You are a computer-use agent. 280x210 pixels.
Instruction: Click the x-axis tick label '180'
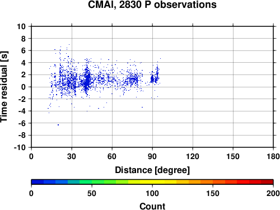pyautogui.click(x=273, y=156)
